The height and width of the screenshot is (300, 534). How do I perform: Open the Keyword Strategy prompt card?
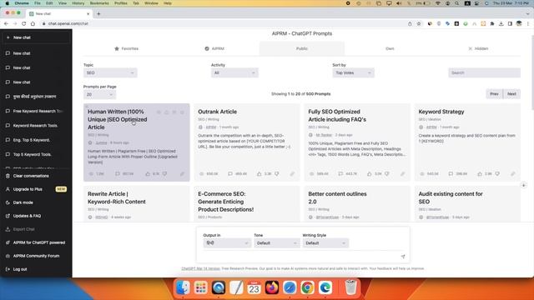point(467,142)
